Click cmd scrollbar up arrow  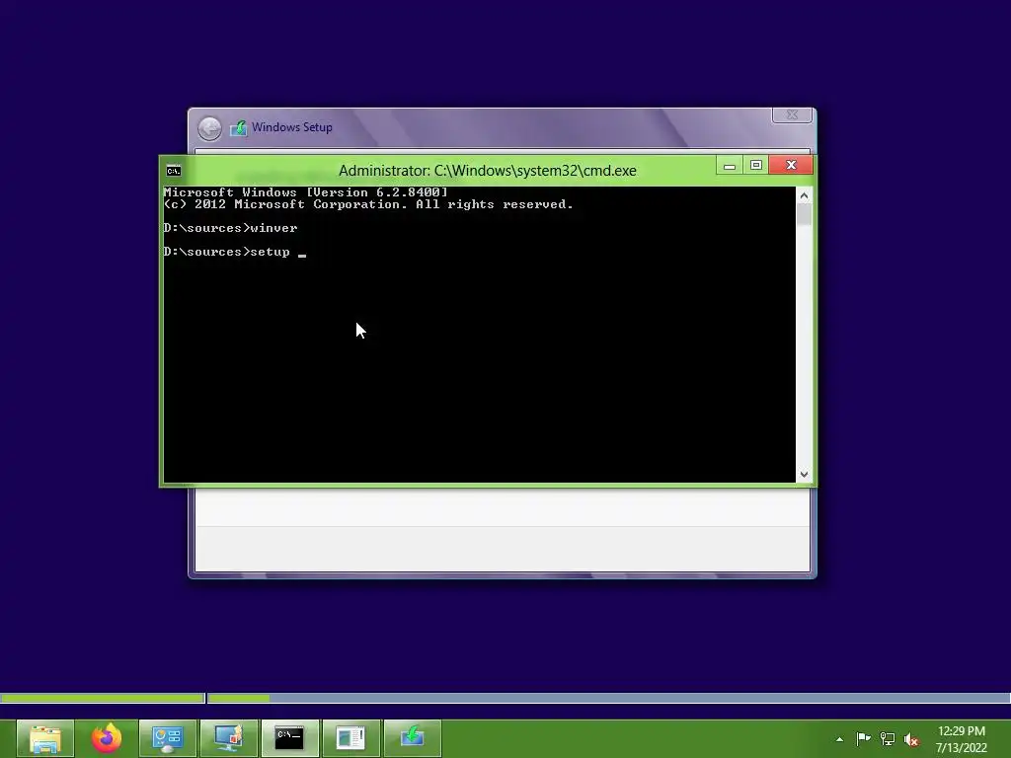804,195
